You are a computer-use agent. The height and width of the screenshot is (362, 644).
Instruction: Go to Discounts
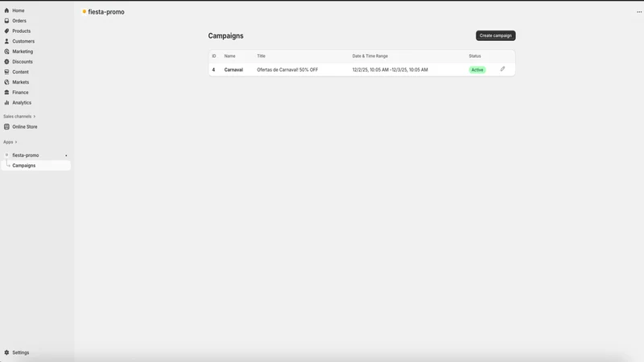[23, 62]
